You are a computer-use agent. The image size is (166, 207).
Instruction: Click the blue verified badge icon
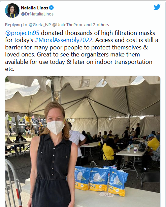click(x=51, y=8)
